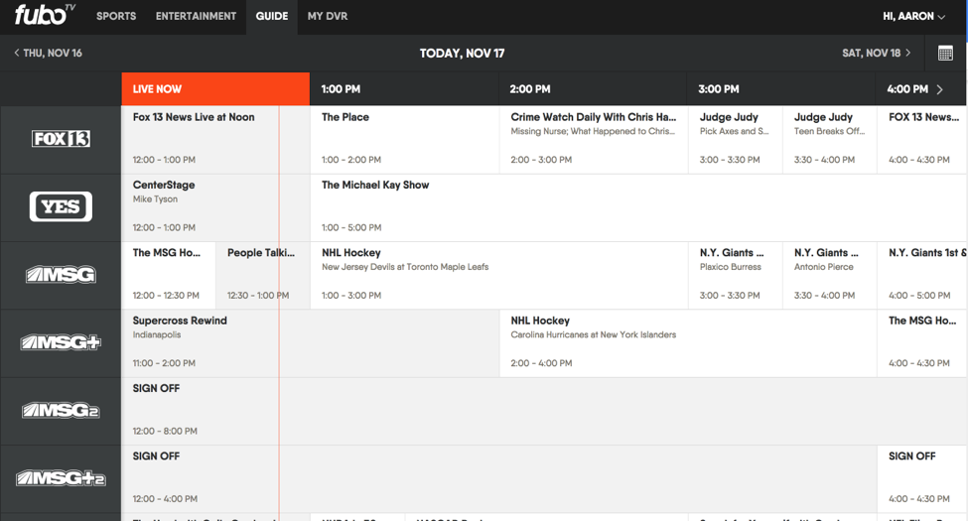Go to previous day Thu, Nov 16
Screen dimensions: 968x521
[x=48, y=53]
